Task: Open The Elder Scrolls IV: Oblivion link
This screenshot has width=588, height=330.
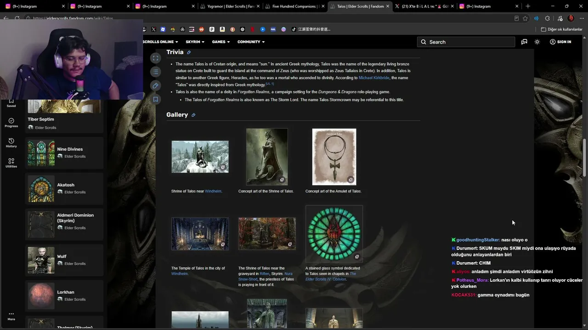Action: [331, 276]
